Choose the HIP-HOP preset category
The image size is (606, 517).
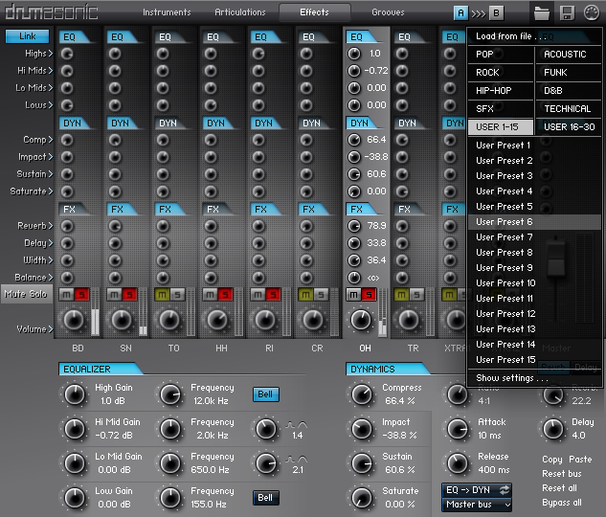(501, 91)
